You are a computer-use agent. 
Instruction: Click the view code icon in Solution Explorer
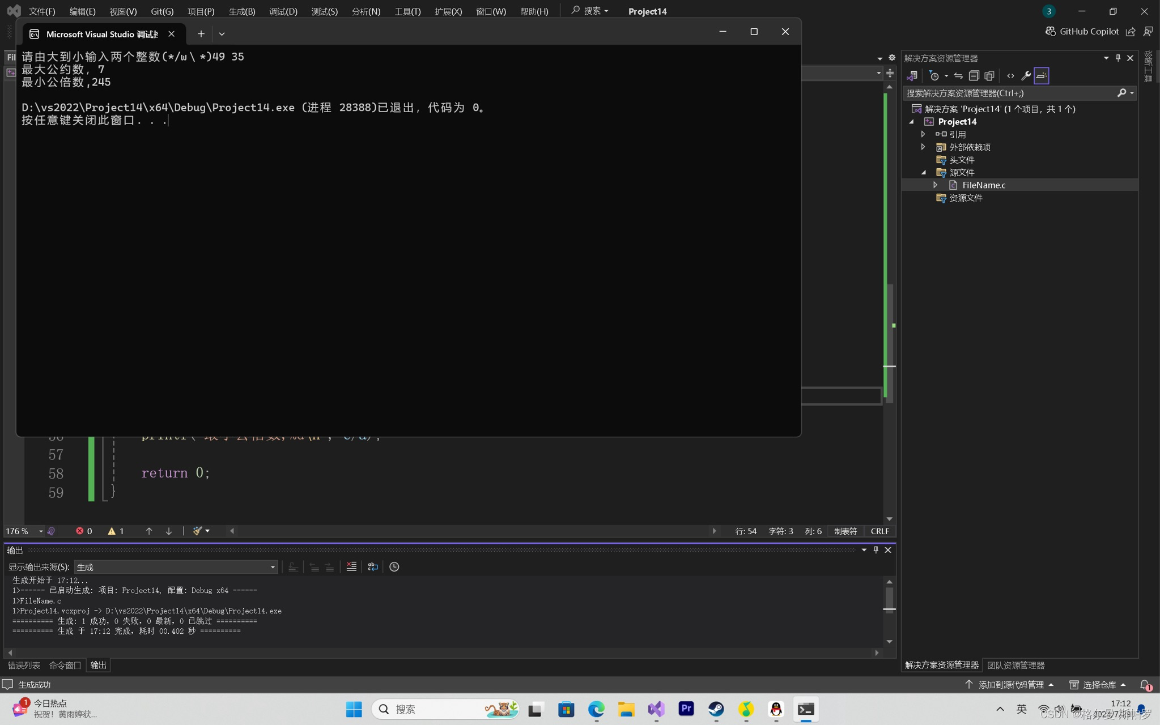coord(1010,76)
